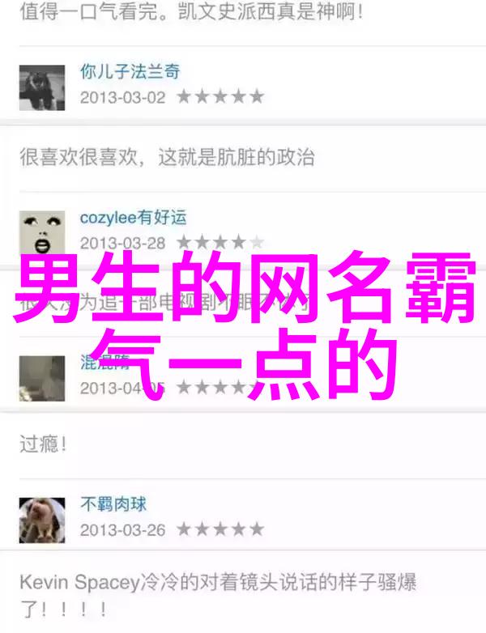Open the Kevin Spacey review text
Screen dimensions: 486x633
[218, 596]
